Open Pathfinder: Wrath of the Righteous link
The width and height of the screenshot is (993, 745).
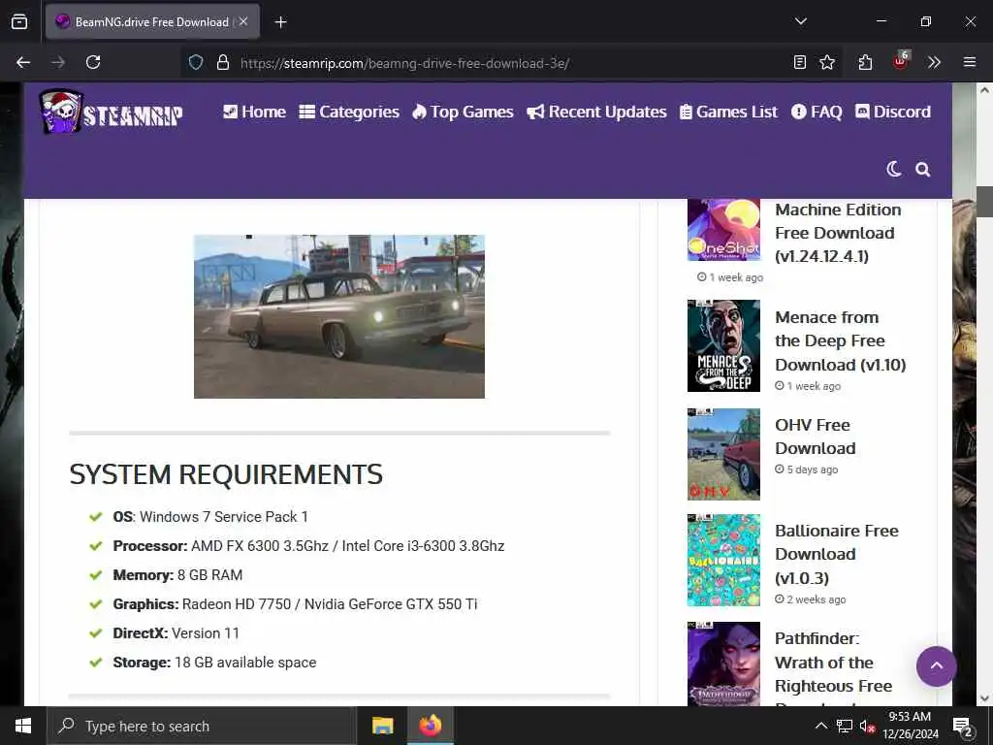[x=833, y=663]
